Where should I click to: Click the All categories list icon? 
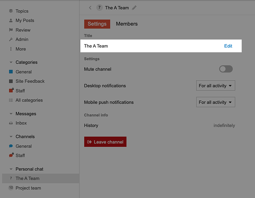[x=11, y=100]
